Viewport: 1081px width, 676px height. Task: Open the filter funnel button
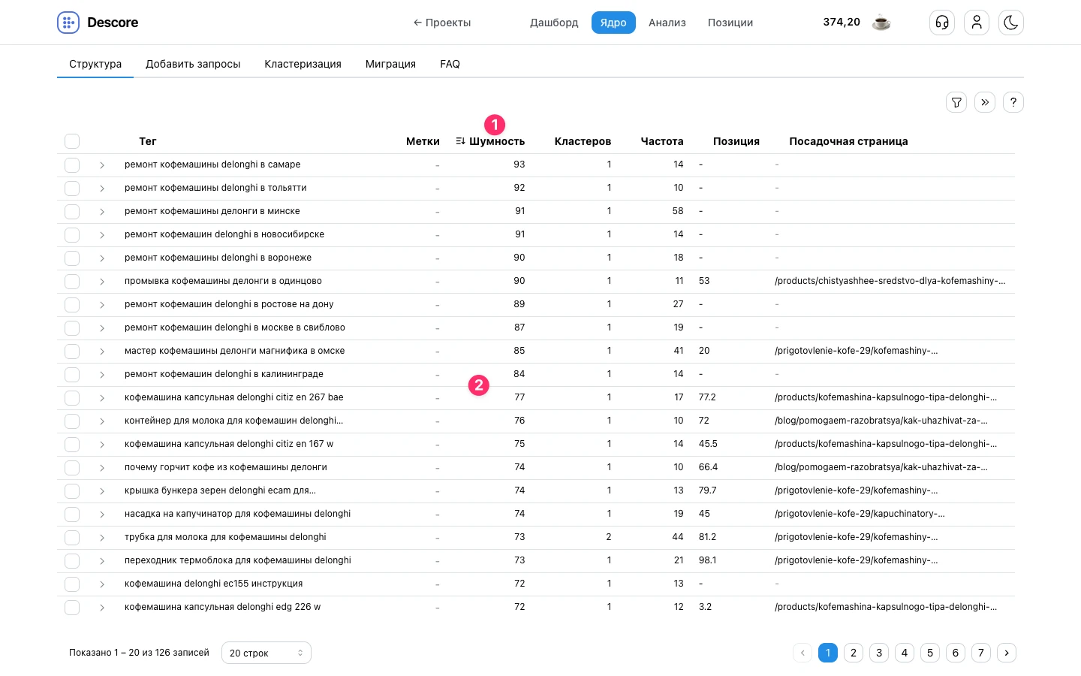tap(956, 102)
